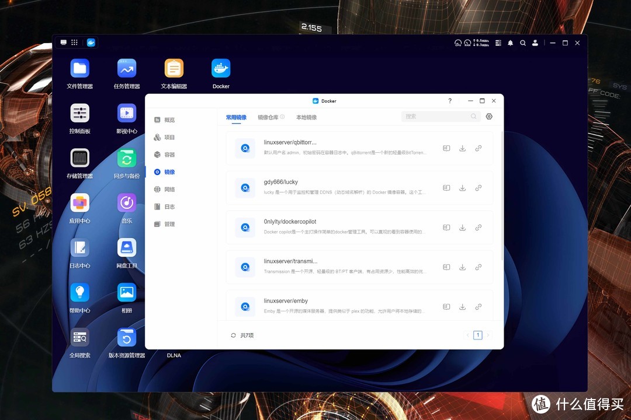Open the 应用中心 desktop app
Viewport: 631px width, 420px height.
click(x=80, y=204)
